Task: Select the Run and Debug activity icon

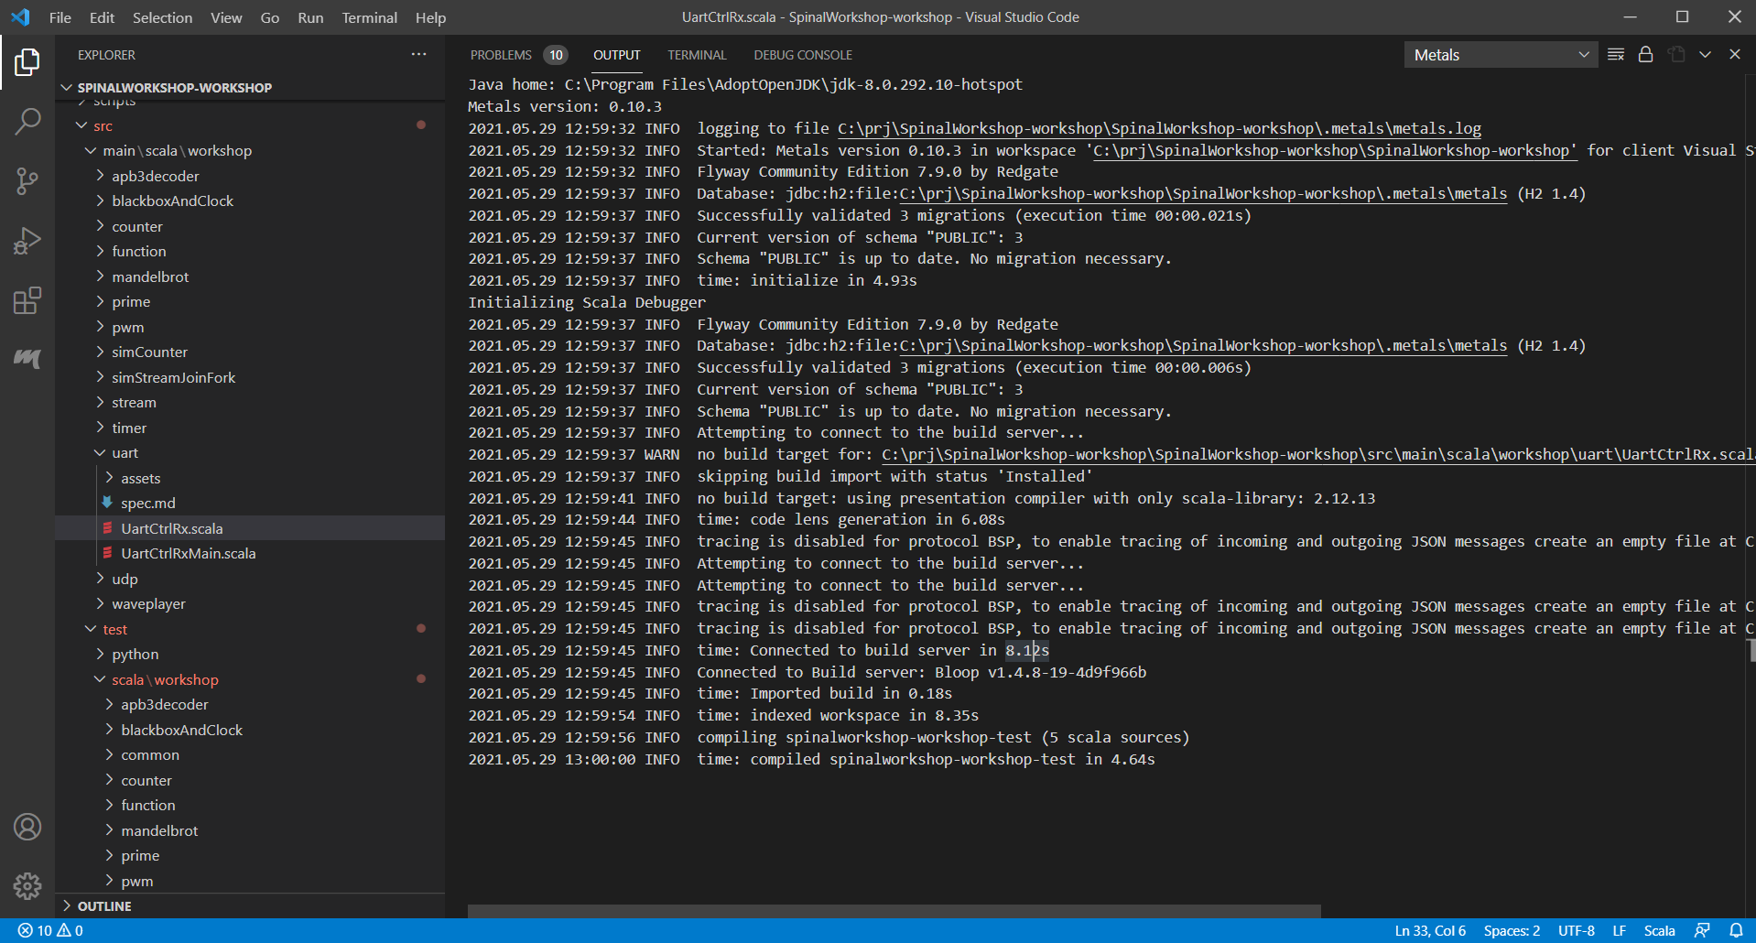Action: pos(27,240)
